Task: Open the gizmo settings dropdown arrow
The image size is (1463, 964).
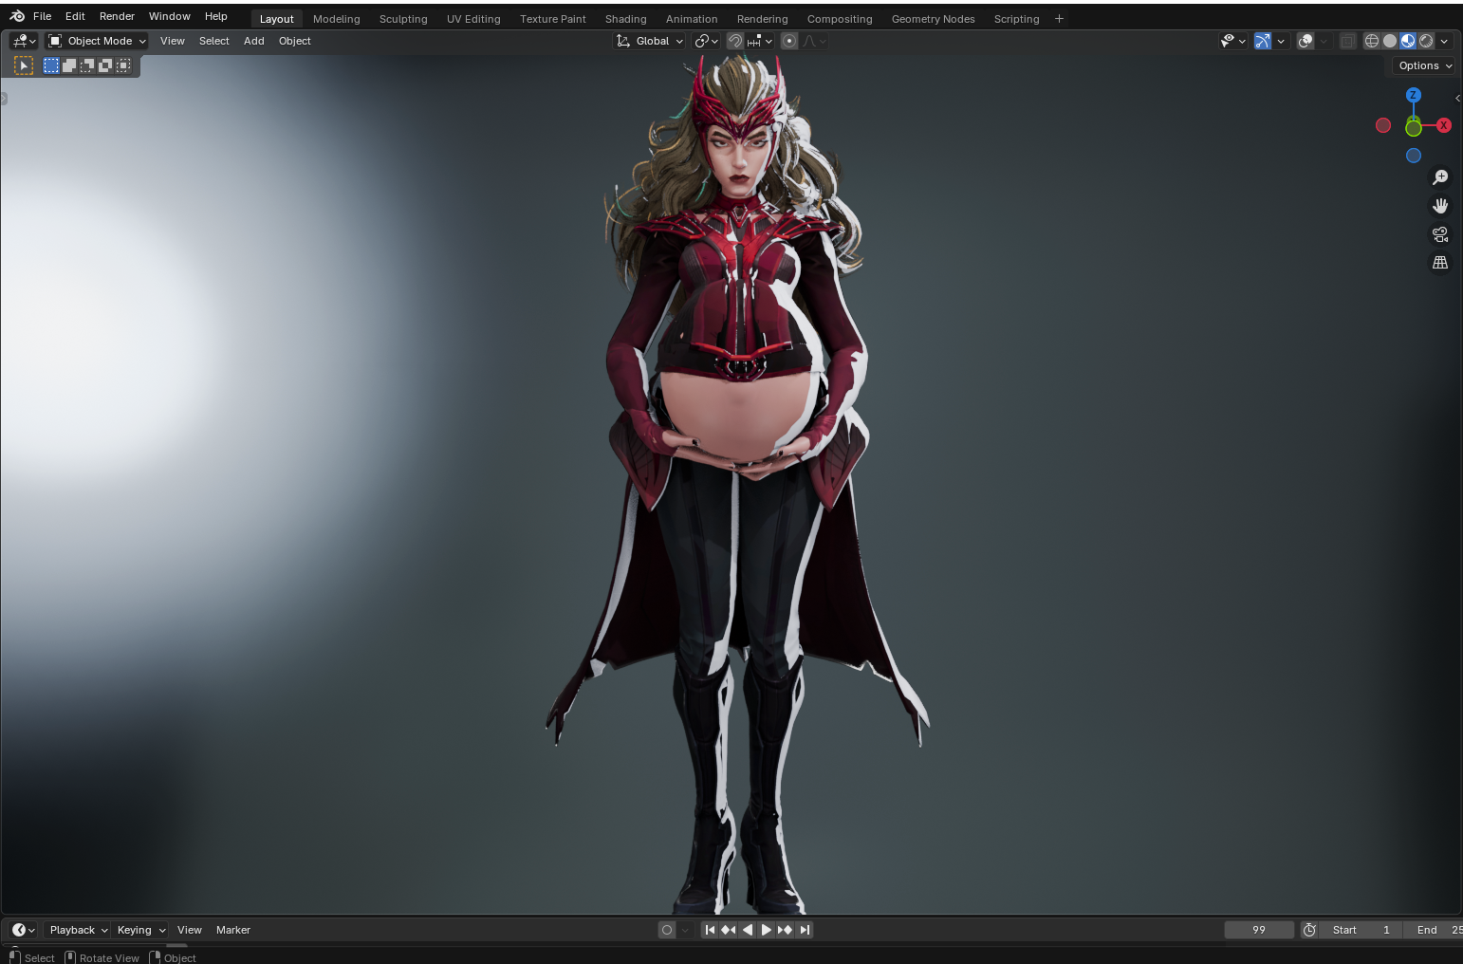Action: (x=1281, y=41)
